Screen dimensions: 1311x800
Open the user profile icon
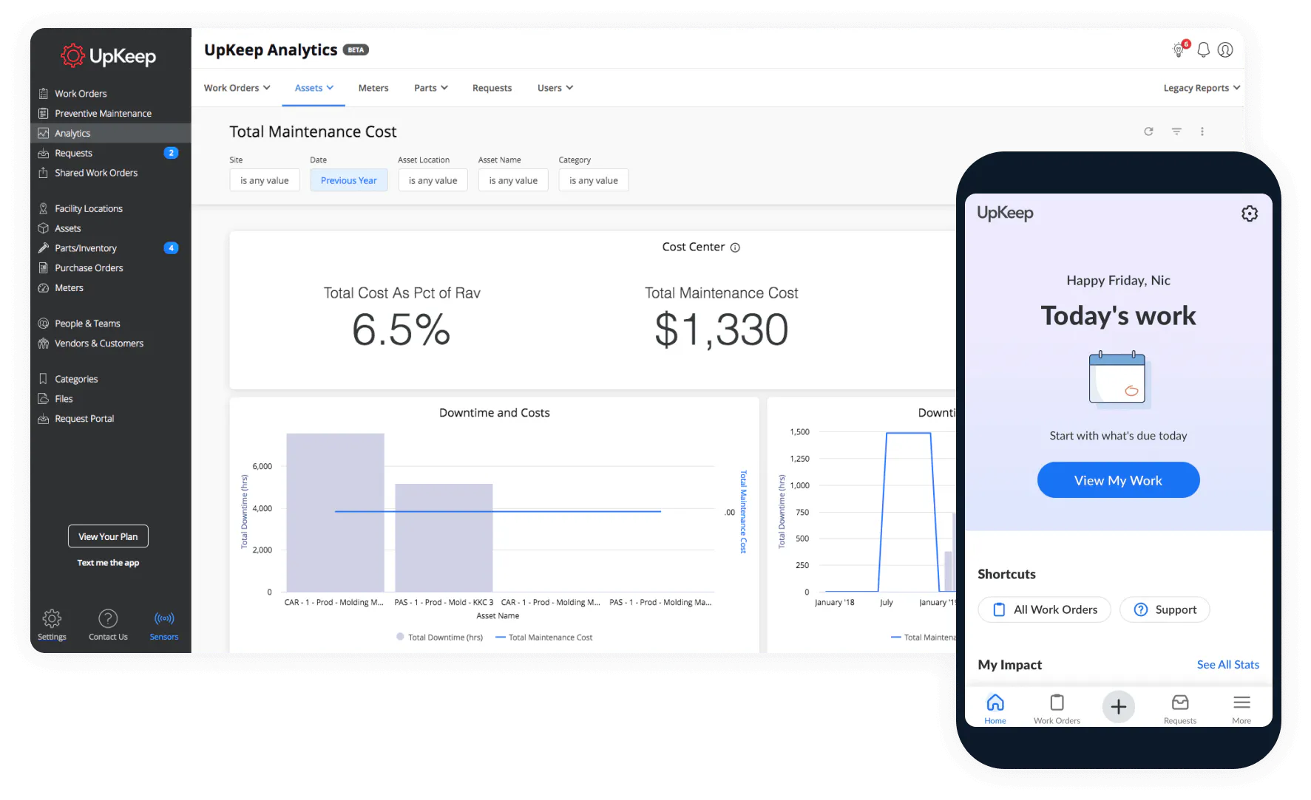click(x=1225, y=50)
